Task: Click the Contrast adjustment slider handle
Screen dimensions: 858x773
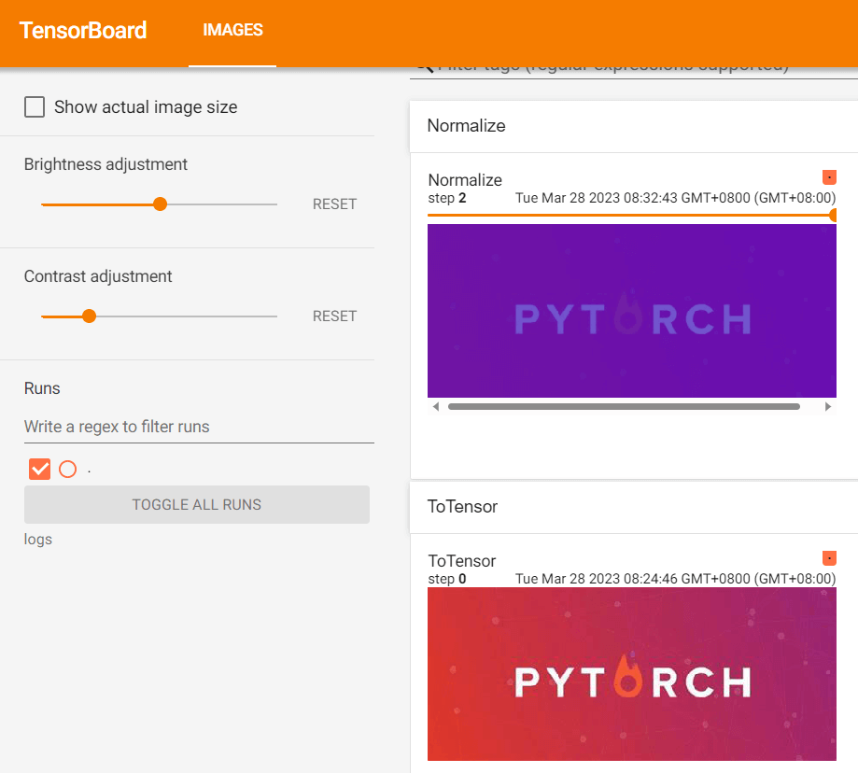Action: point(90,316)
